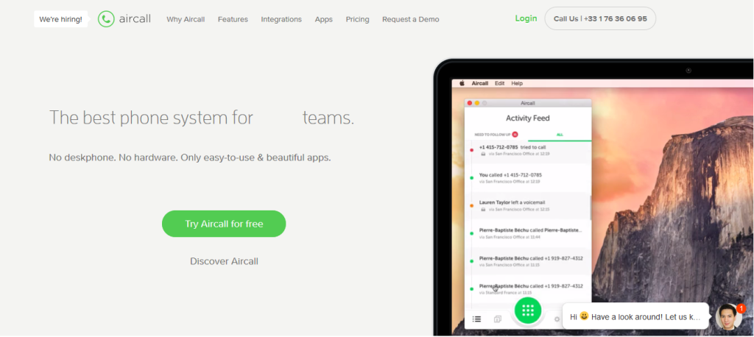Click the red close dot of Aircall window
The height and width of the screenshot is (337, 754).
(x=470, y=103)
